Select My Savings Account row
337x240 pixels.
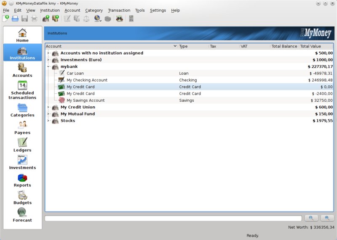189,100
